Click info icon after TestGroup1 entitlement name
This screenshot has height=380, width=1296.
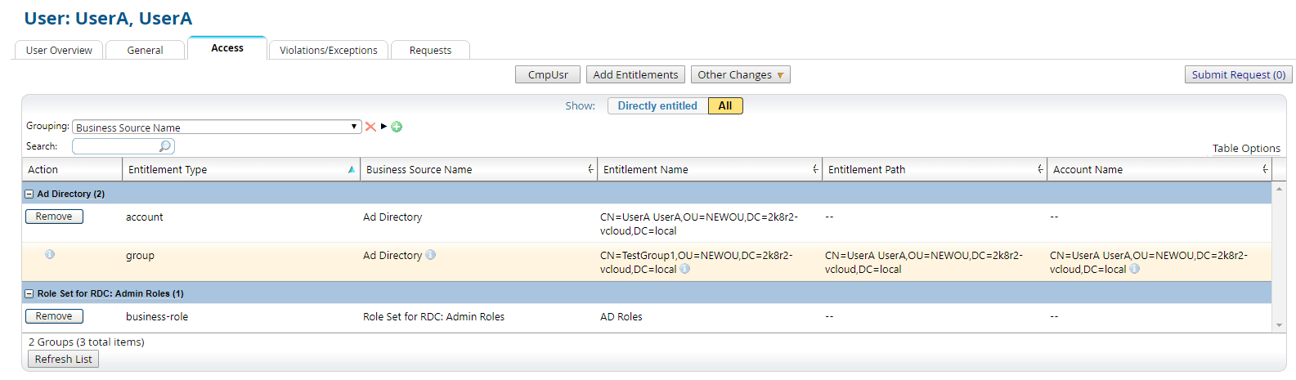pyautogui.click(x=685, y=269)
